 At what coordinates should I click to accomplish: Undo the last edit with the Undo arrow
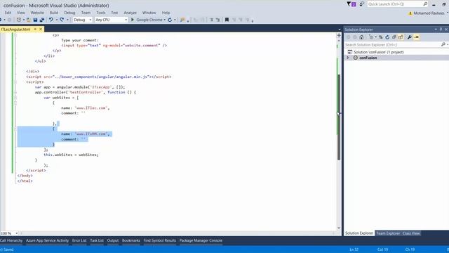pyautogui.click(x=51, y=20)
